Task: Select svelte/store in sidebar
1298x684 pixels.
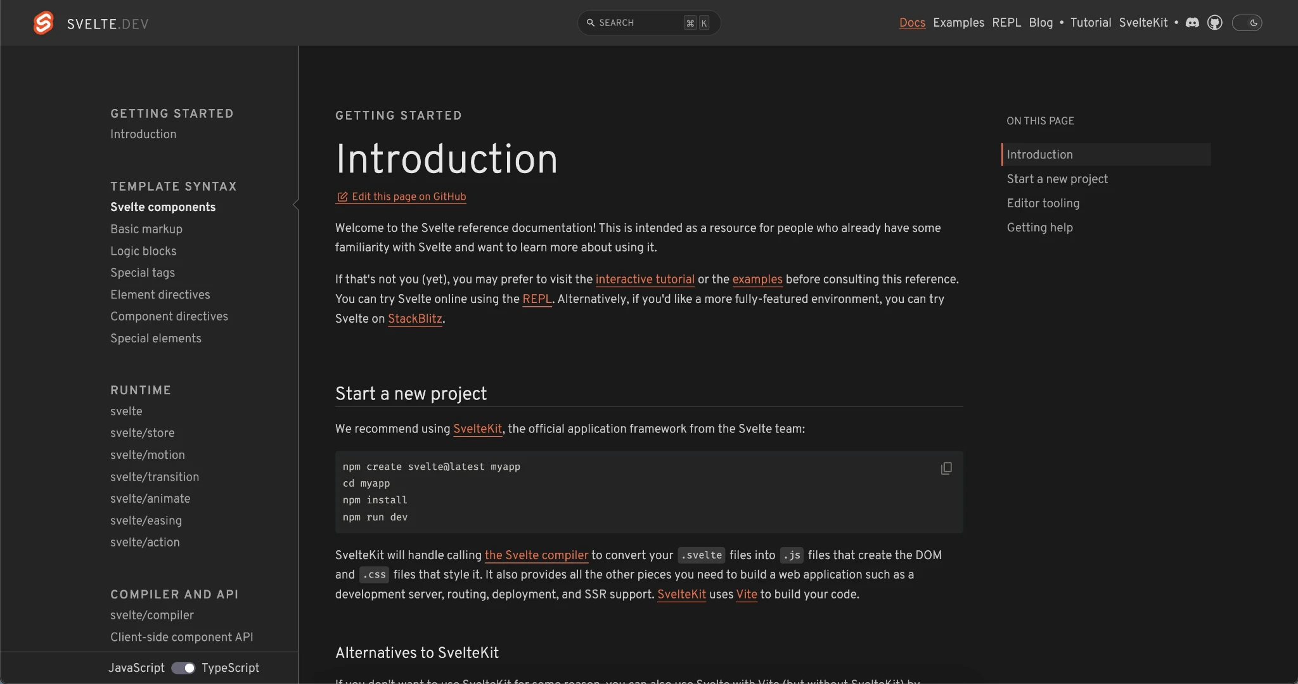Action: 142,432
